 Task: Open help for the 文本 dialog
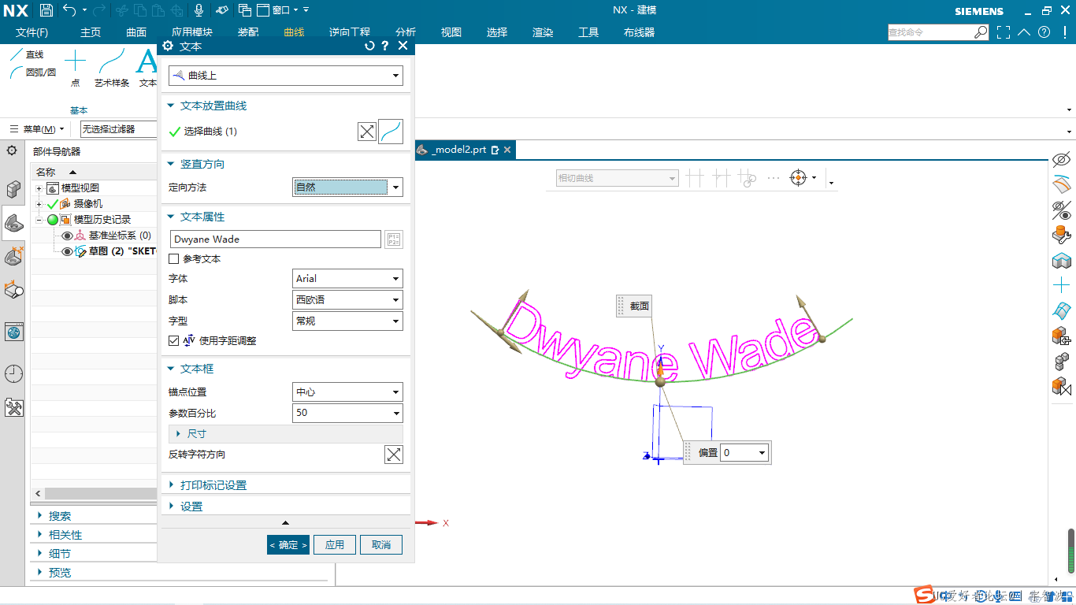pyautogui.click(x=385, y=46)
